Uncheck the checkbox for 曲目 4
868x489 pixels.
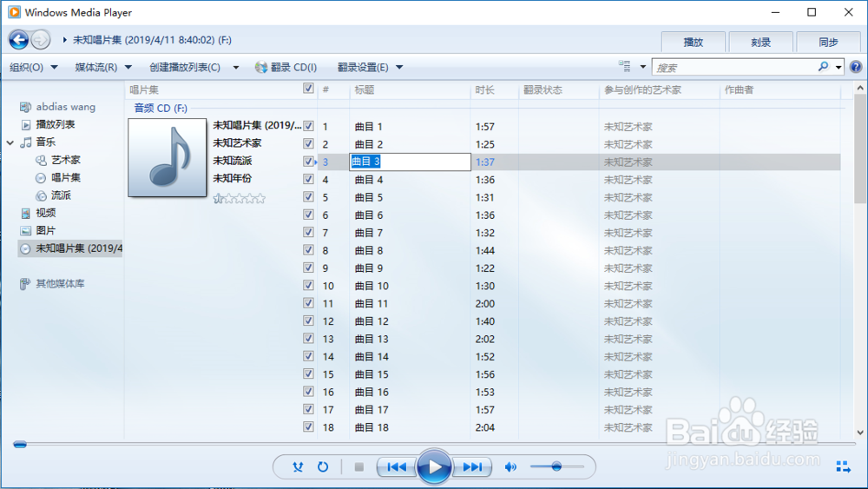point(308,179)
